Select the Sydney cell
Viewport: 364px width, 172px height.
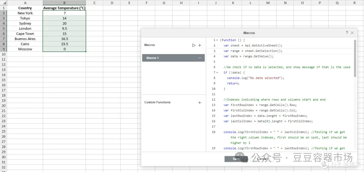pos(25,23)
